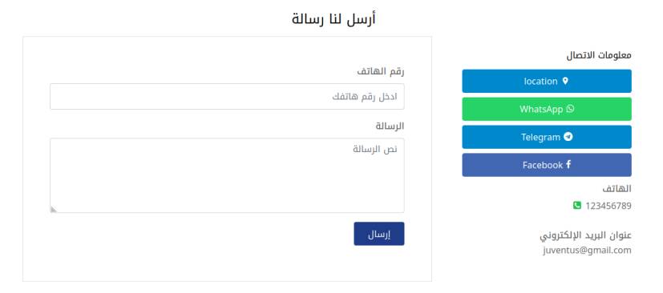663x293 pixels.
Task: Click the معلومات الاتصال heading
Action: 599,55
